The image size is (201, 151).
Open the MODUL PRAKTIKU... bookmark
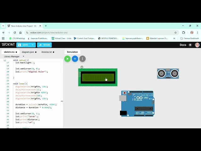tap(108, 38)
